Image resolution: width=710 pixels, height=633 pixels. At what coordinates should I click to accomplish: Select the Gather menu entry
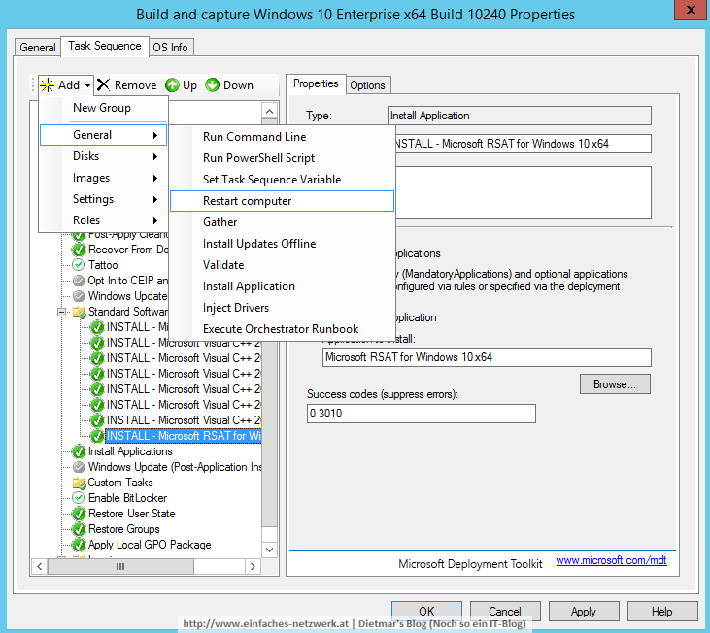point(282,222)
